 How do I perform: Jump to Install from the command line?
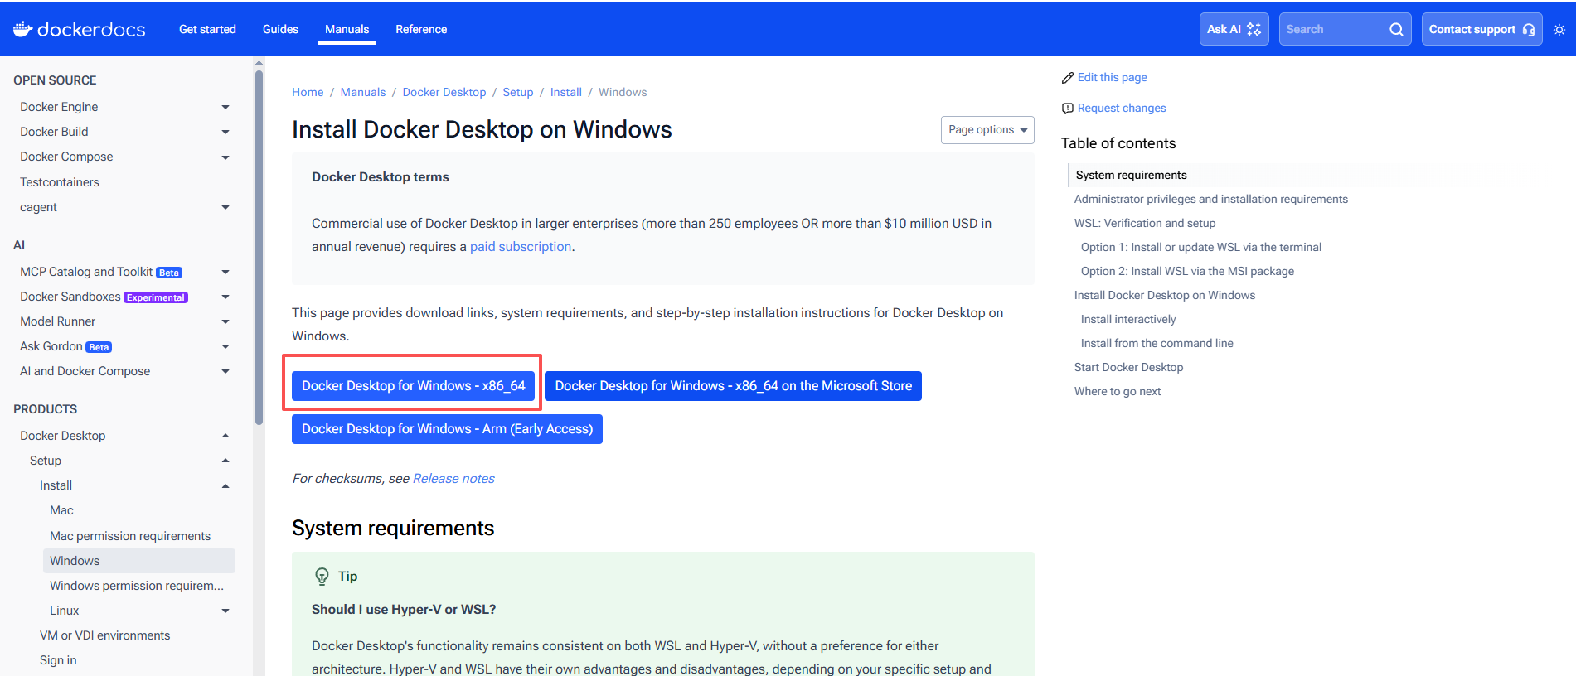pyautogui.click(x=1157, y=343)
